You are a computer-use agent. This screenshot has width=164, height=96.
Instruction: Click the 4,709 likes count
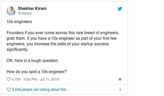[16, 79]
